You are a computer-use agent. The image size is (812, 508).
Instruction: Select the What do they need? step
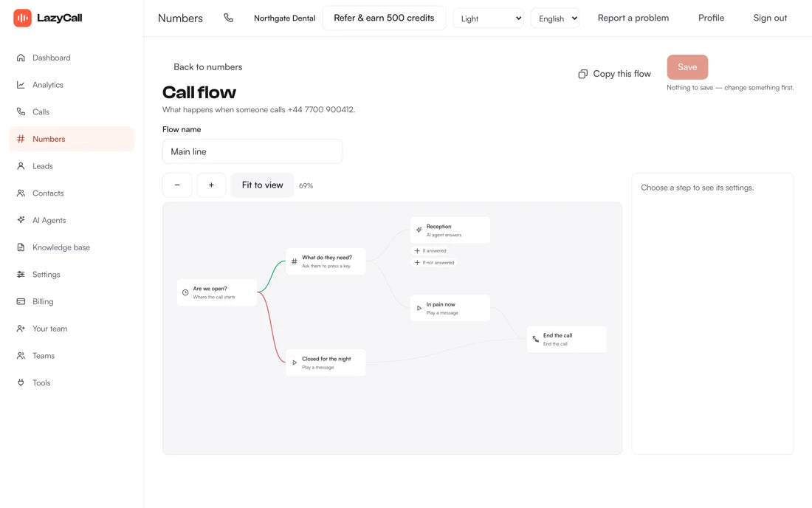point(326,261)
